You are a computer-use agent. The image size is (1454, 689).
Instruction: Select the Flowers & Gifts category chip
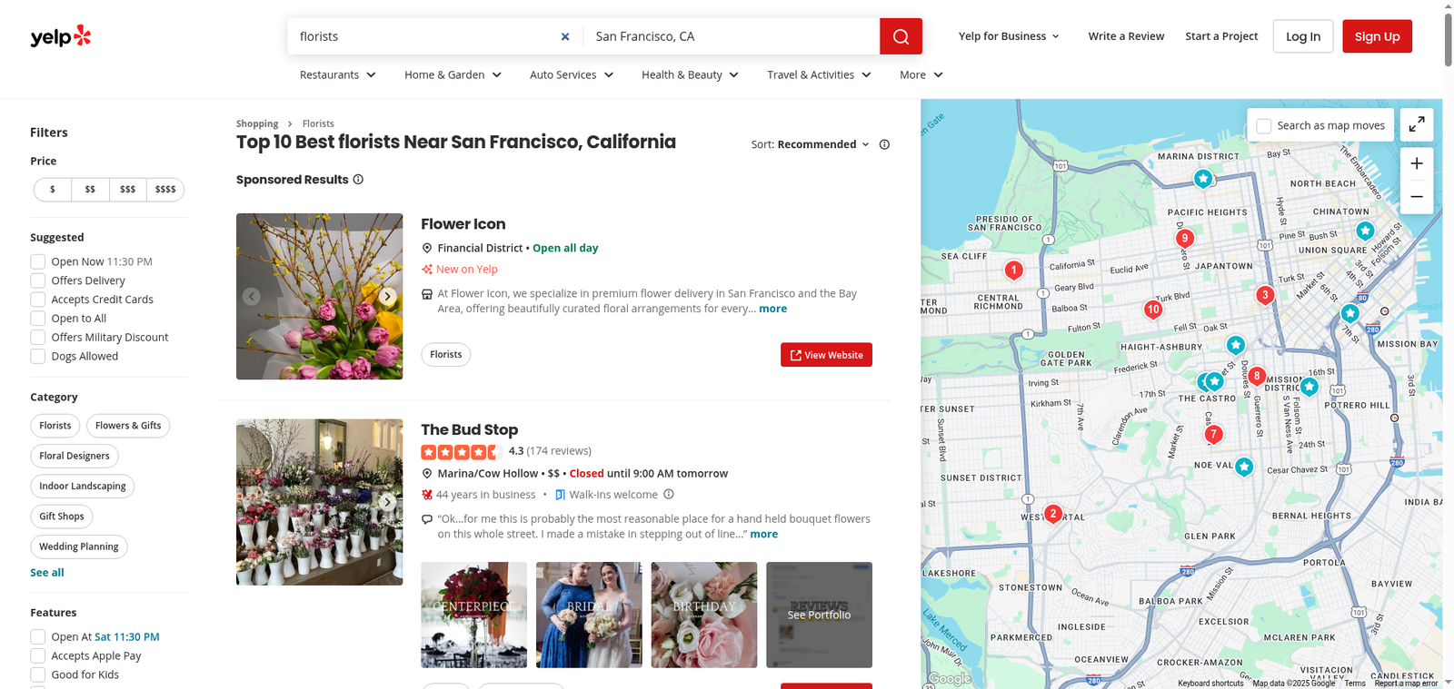[128, 426]
